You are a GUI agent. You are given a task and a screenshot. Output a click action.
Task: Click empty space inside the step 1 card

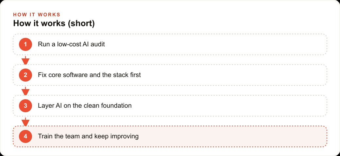217,44
